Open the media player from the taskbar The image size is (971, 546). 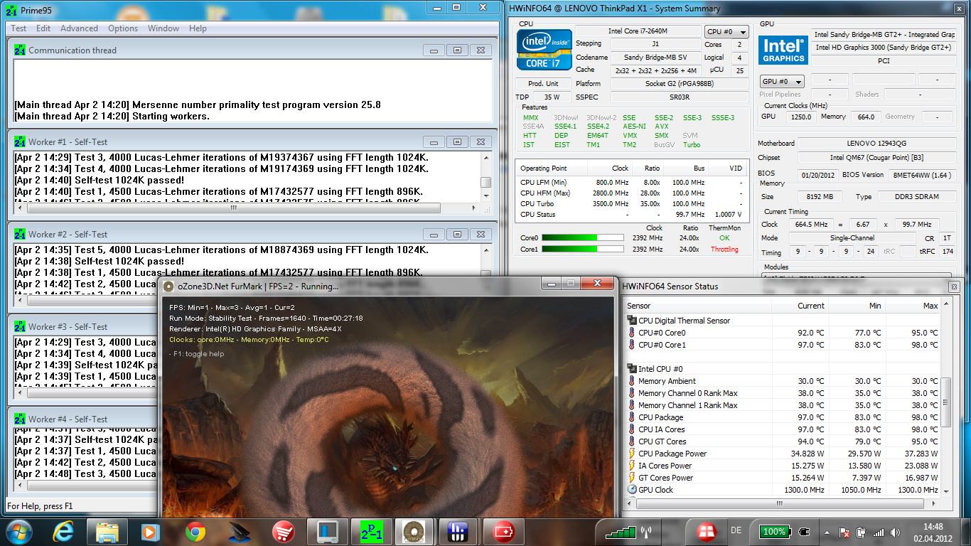click(x=151, y=531)
